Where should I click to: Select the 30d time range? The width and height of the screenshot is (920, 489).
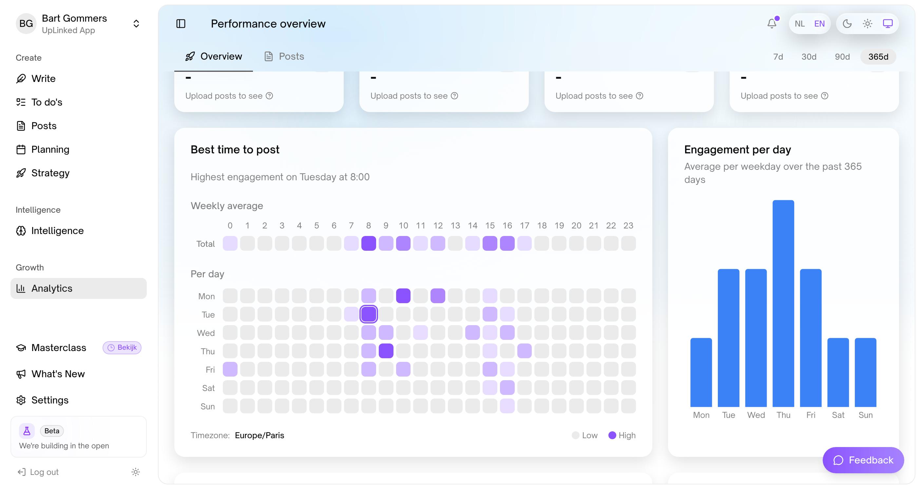click(809, 57)
